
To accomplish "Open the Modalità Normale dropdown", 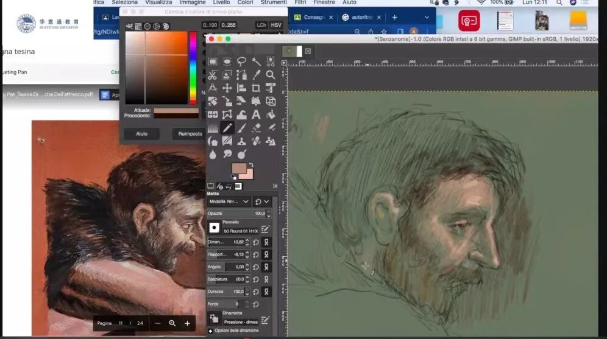I will (x=229, y=201).
